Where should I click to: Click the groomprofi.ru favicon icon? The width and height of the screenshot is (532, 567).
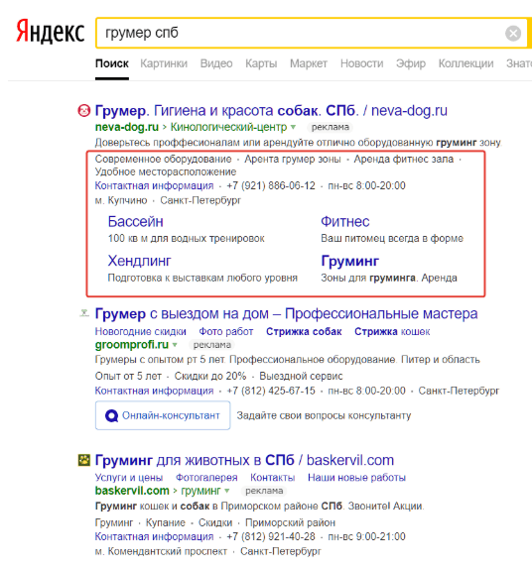(x=84, y=313)
